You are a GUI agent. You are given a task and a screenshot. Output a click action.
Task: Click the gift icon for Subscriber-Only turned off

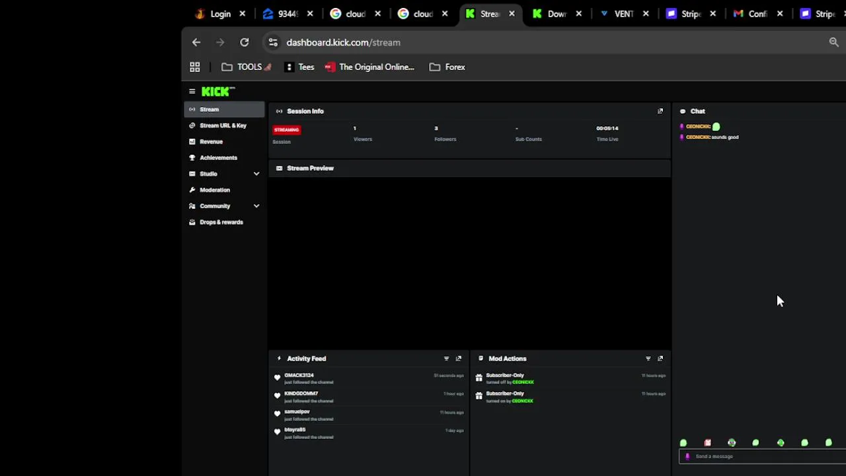point(479,378)
